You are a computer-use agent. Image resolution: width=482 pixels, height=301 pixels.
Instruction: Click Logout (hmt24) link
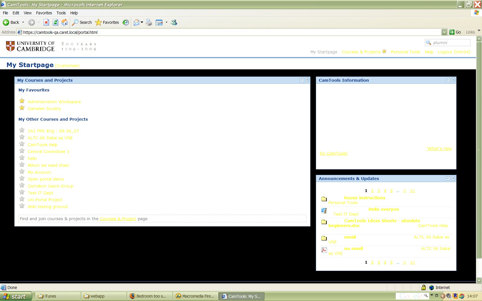pyautogui.click(x=454, y=52)
